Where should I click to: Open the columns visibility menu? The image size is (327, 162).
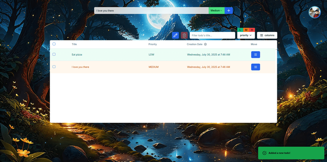[267, 35]
